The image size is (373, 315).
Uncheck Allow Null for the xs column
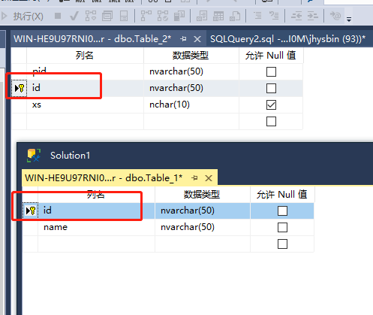271,104
